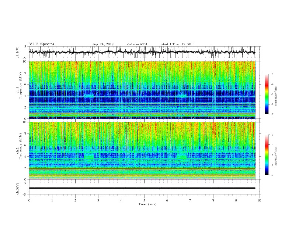This screenshot has height=225, width=292.
Task: Click the ch.2 frequency tick "2"
Action: (x=25, y=168)
